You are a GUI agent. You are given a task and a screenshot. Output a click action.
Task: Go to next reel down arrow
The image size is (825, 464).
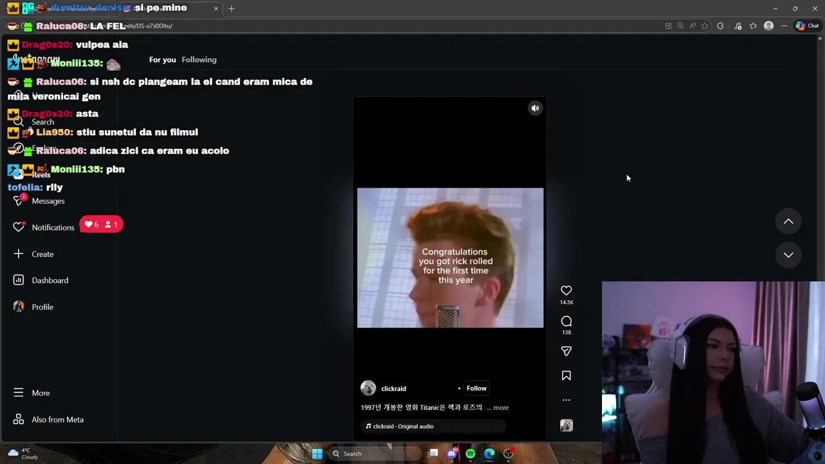pos(788,255)
